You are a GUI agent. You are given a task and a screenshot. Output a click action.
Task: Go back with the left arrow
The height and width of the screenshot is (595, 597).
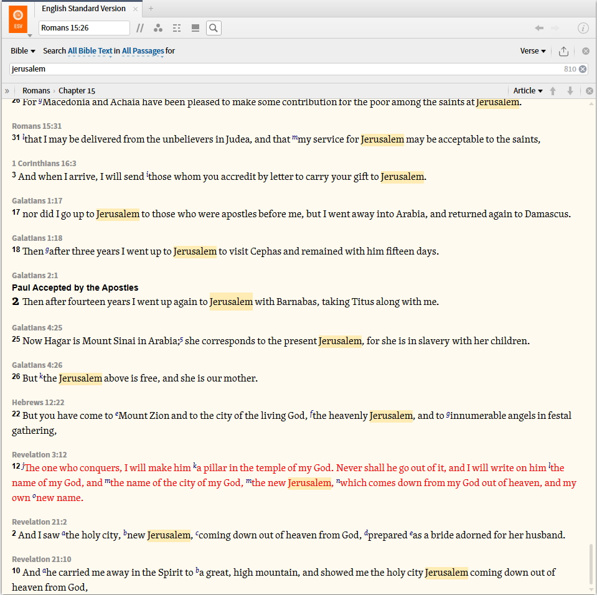tap(539, 28)
